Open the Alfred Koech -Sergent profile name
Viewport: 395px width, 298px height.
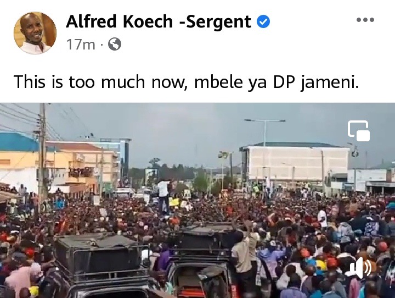(x=159, y=21)
